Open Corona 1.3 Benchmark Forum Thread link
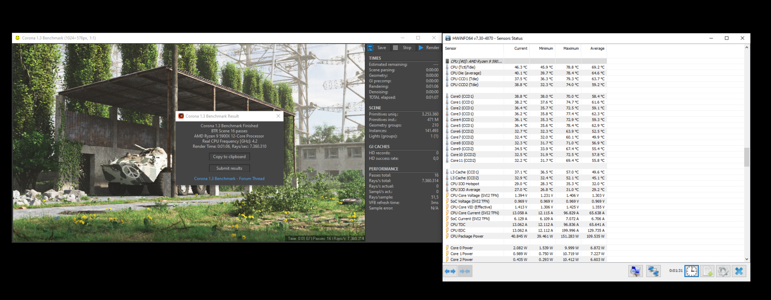Image resolution: width=771 pixels, height=300 pixels. coord(229,179)
